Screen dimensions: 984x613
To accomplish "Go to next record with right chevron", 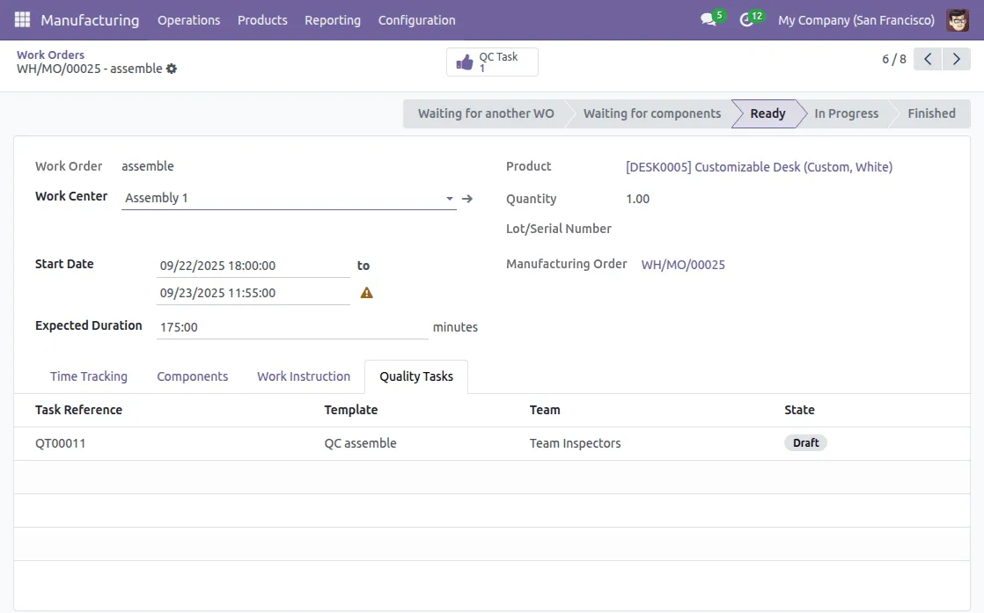I will pos(956,59).
